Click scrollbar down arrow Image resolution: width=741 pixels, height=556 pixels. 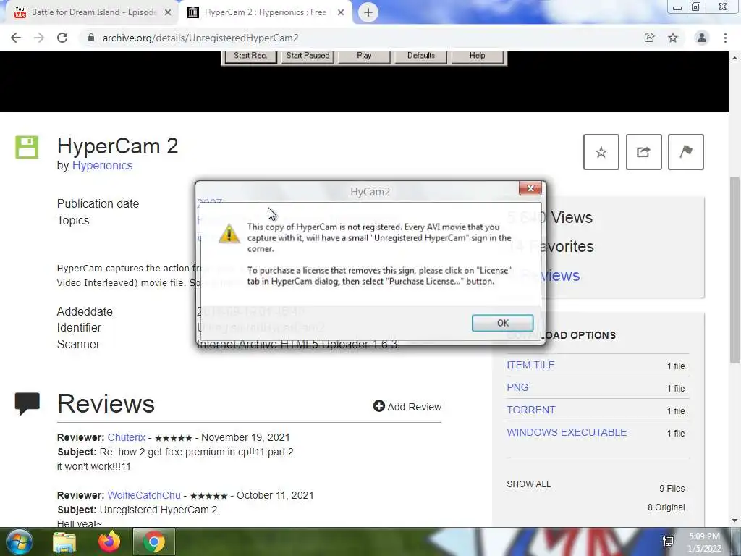tap(734, 521)
